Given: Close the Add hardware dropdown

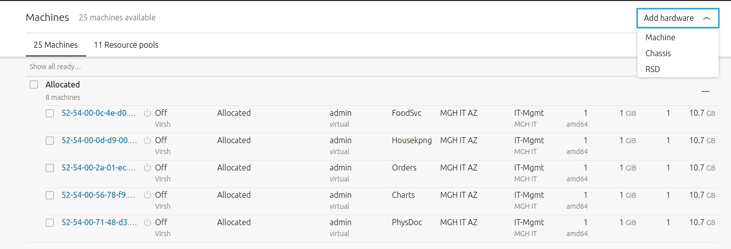Looking at the screenshot, I should [677, 18].
